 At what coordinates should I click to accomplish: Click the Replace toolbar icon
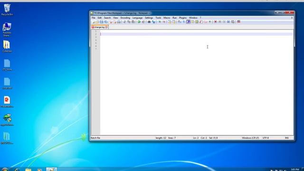tap(153, 22)
